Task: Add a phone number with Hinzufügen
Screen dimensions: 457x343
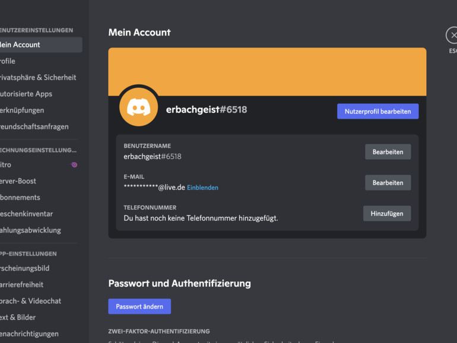Action: click(x=387, y=214)
